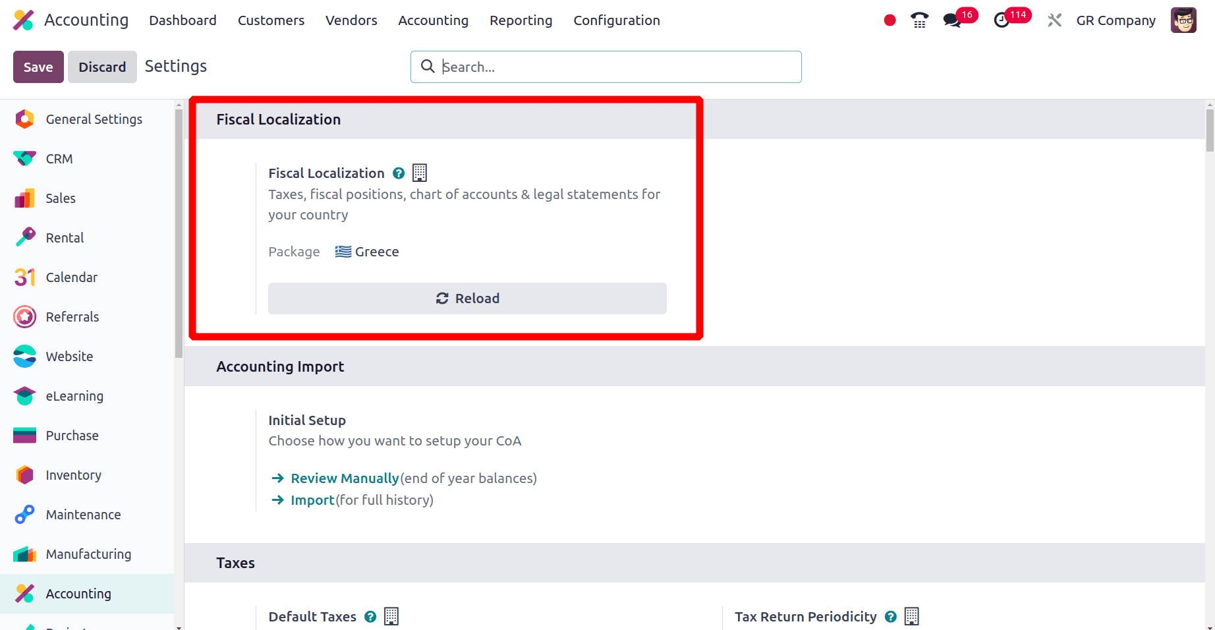
Task: Click the Taxes section header
Action: tap(235, 563)
